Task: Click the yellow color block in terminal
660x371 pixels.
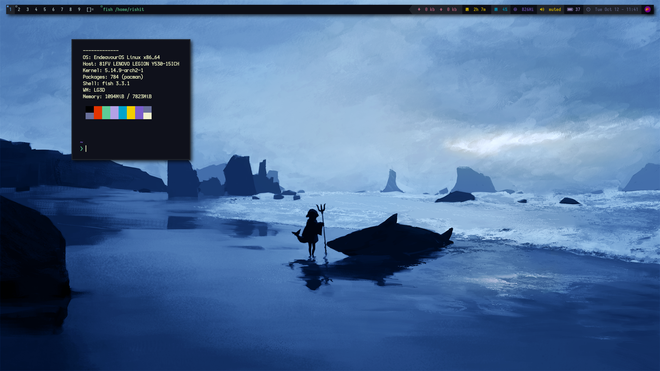Action: pyautogui.click(x=131, y=113)
